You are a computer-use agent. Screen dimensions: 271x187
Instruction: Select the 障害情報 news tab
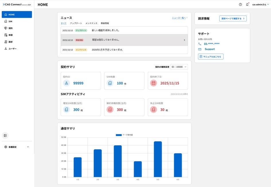point(105,23)
